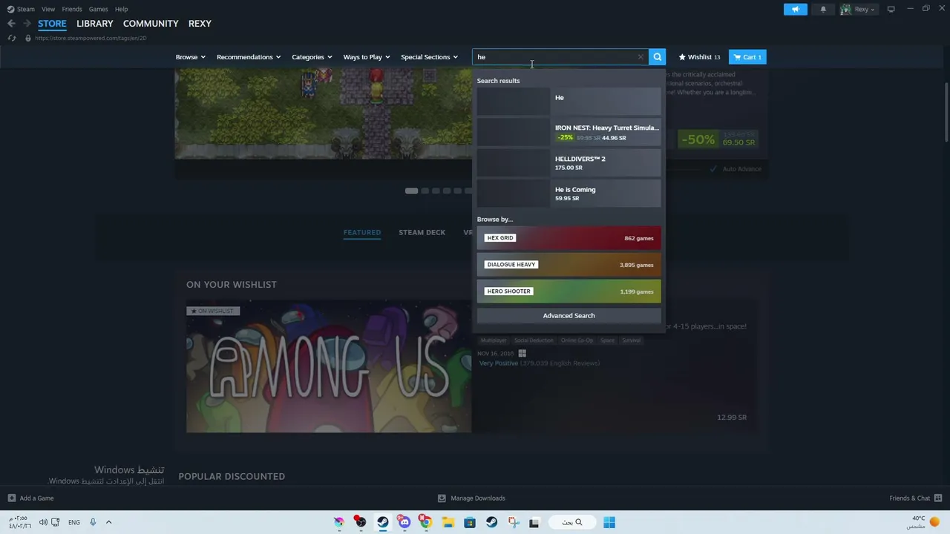Open Microsoft Store from the taskbar
This screenshot has height=534, width=950.
tap(470, 522)
